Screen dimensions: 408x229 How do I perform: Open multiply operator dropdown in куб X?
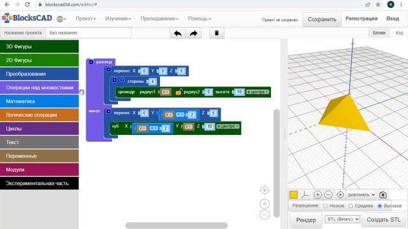pos(154,128)
